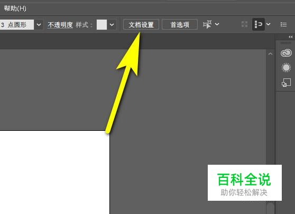Open the control panel list menu icon
Image resolution: width=295 pixels, height=214 pixels.
(283, 24)
